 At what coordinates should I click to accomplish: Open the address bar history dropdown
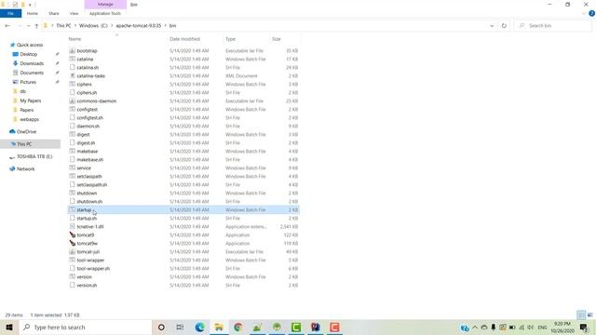click(492, 26)
